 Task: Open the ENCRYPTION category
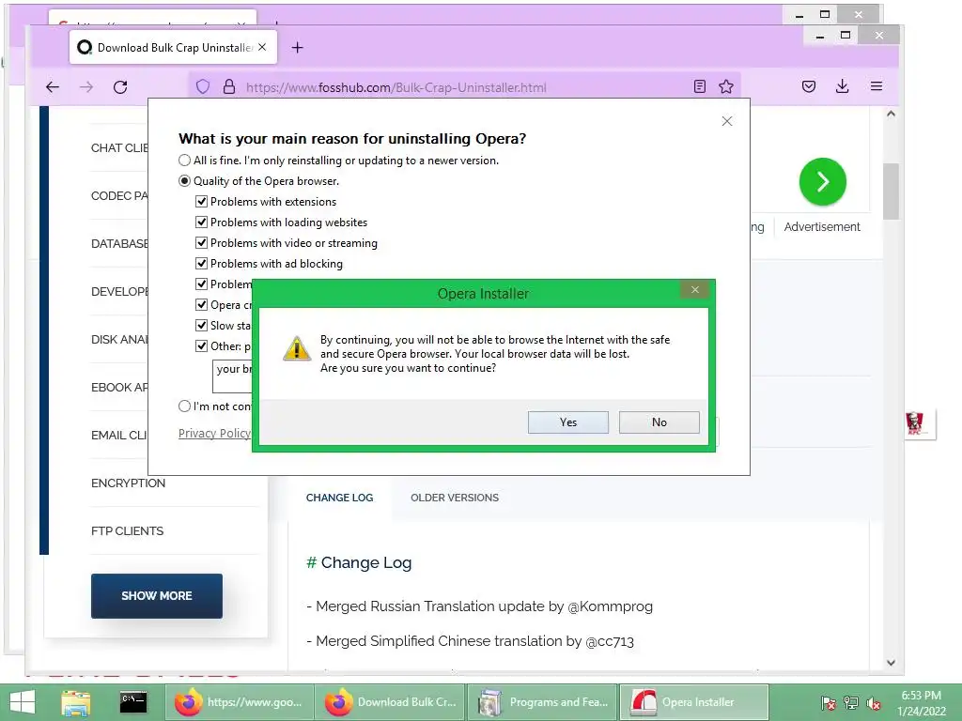128,483
